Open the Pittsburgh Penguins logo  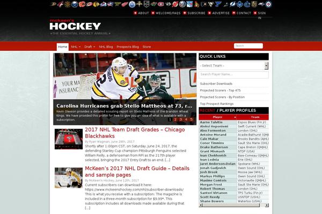pos(211,4)
